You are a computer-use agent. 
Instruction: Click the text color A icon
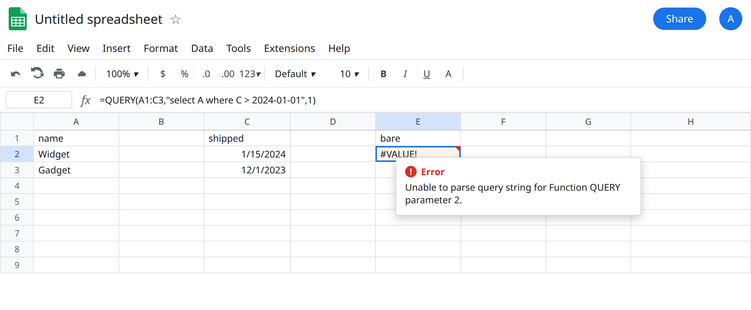[448, 74]
